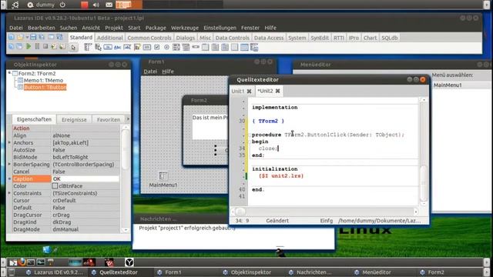Open the Hilfe menu on Form1

168,72
